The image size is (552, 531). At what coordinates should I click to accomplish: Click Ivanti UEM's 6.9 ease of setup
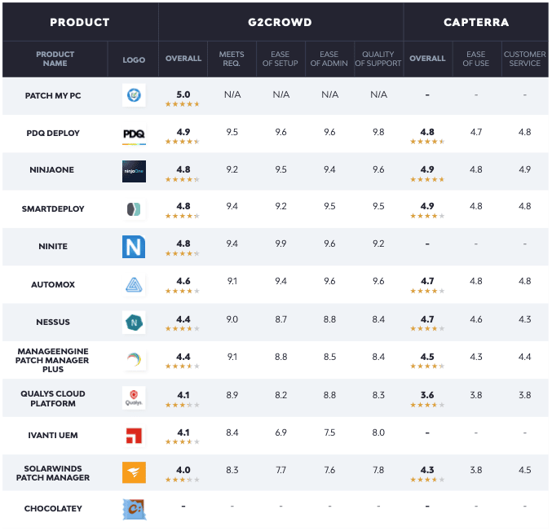pyautogui.click(x=280, y=432)
